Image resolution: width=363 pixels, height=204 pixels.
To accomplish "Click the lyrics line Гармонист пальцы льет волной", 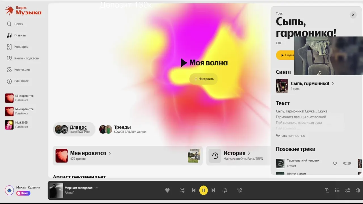I will [301, 117].
